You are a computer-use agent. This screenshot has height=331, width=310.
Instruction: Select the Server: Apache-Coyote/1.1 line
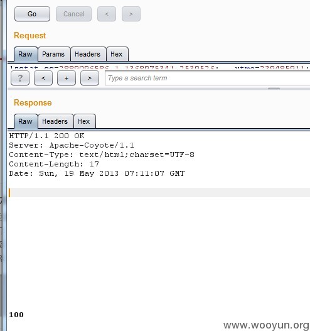click(x=72, y=145)
